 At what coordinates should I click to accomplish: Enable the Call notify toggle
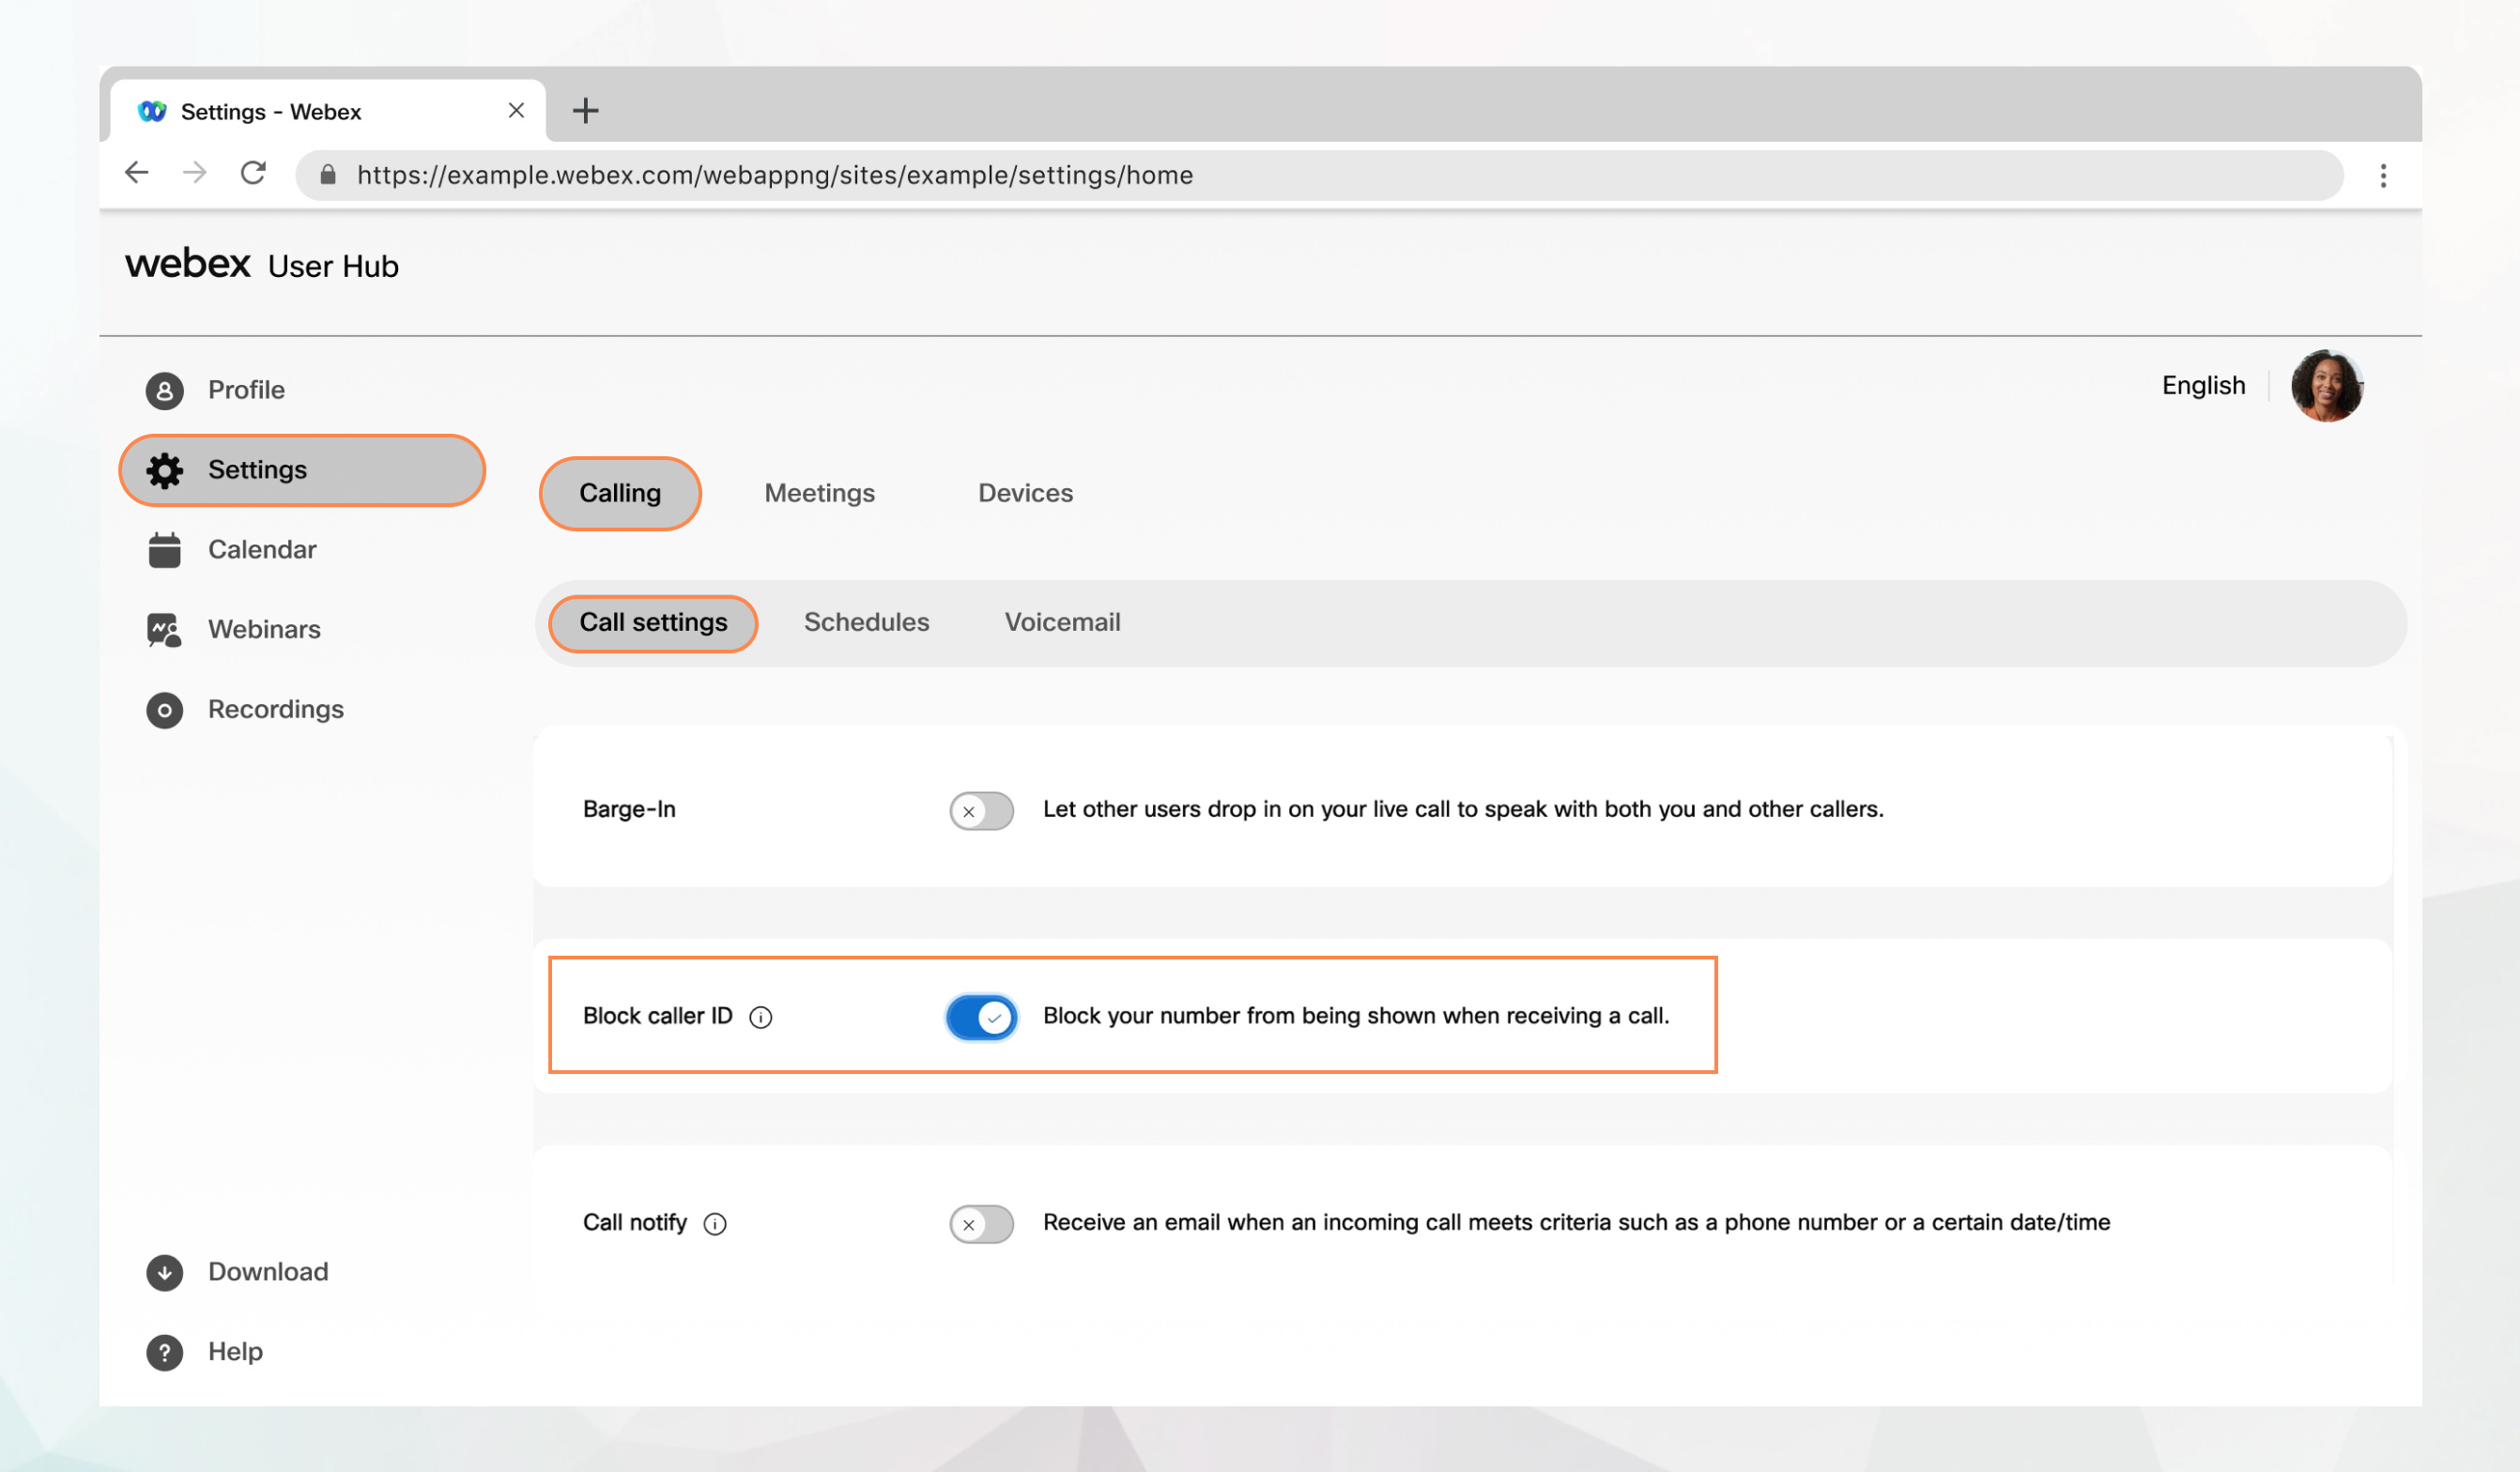coord(981,1223)
